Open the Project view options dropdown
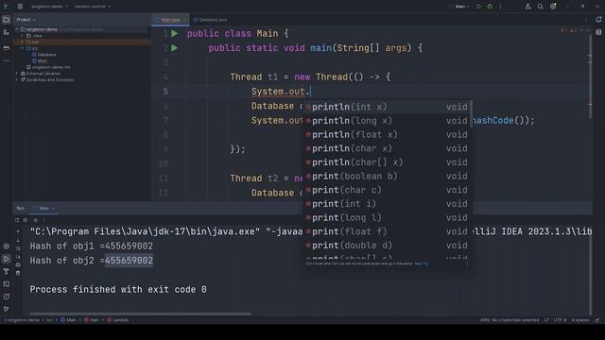The image size is (605, 340). [26, 20]
